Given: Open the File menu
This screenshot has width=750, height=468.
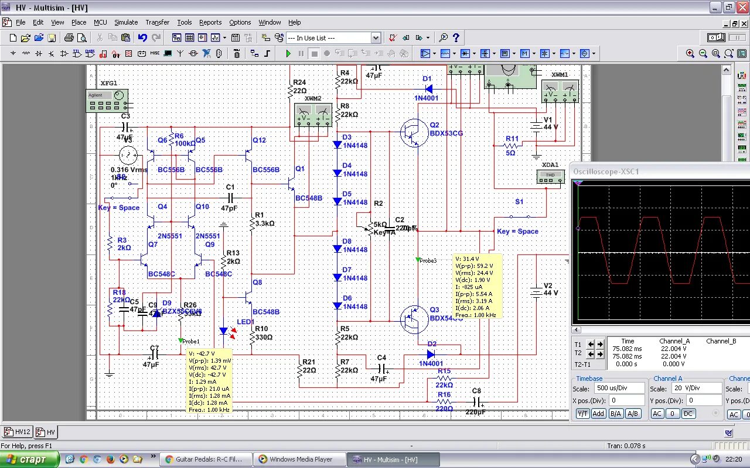Looking at the screenshot, I should [x=21, y=22].
